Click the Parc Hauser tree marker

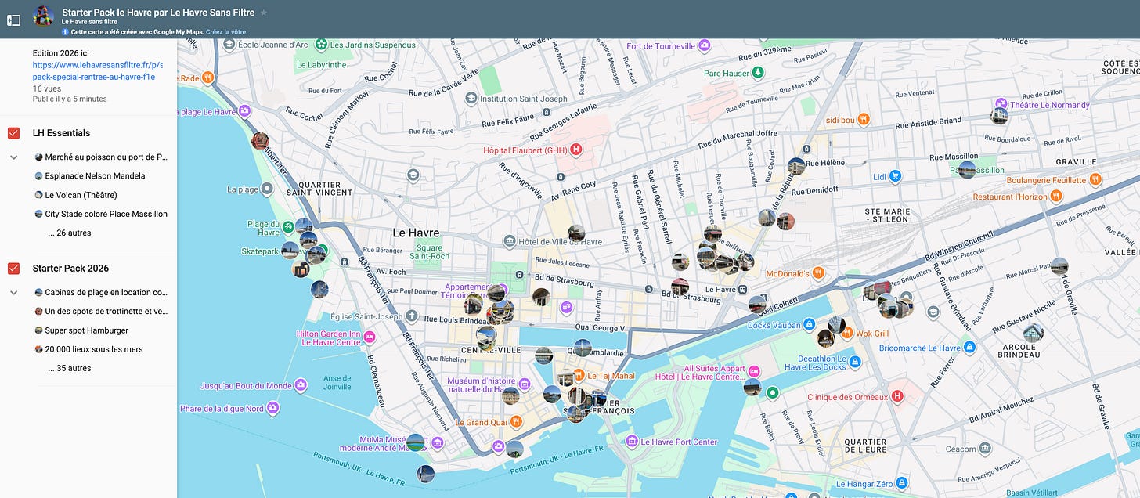coord(757,74)
